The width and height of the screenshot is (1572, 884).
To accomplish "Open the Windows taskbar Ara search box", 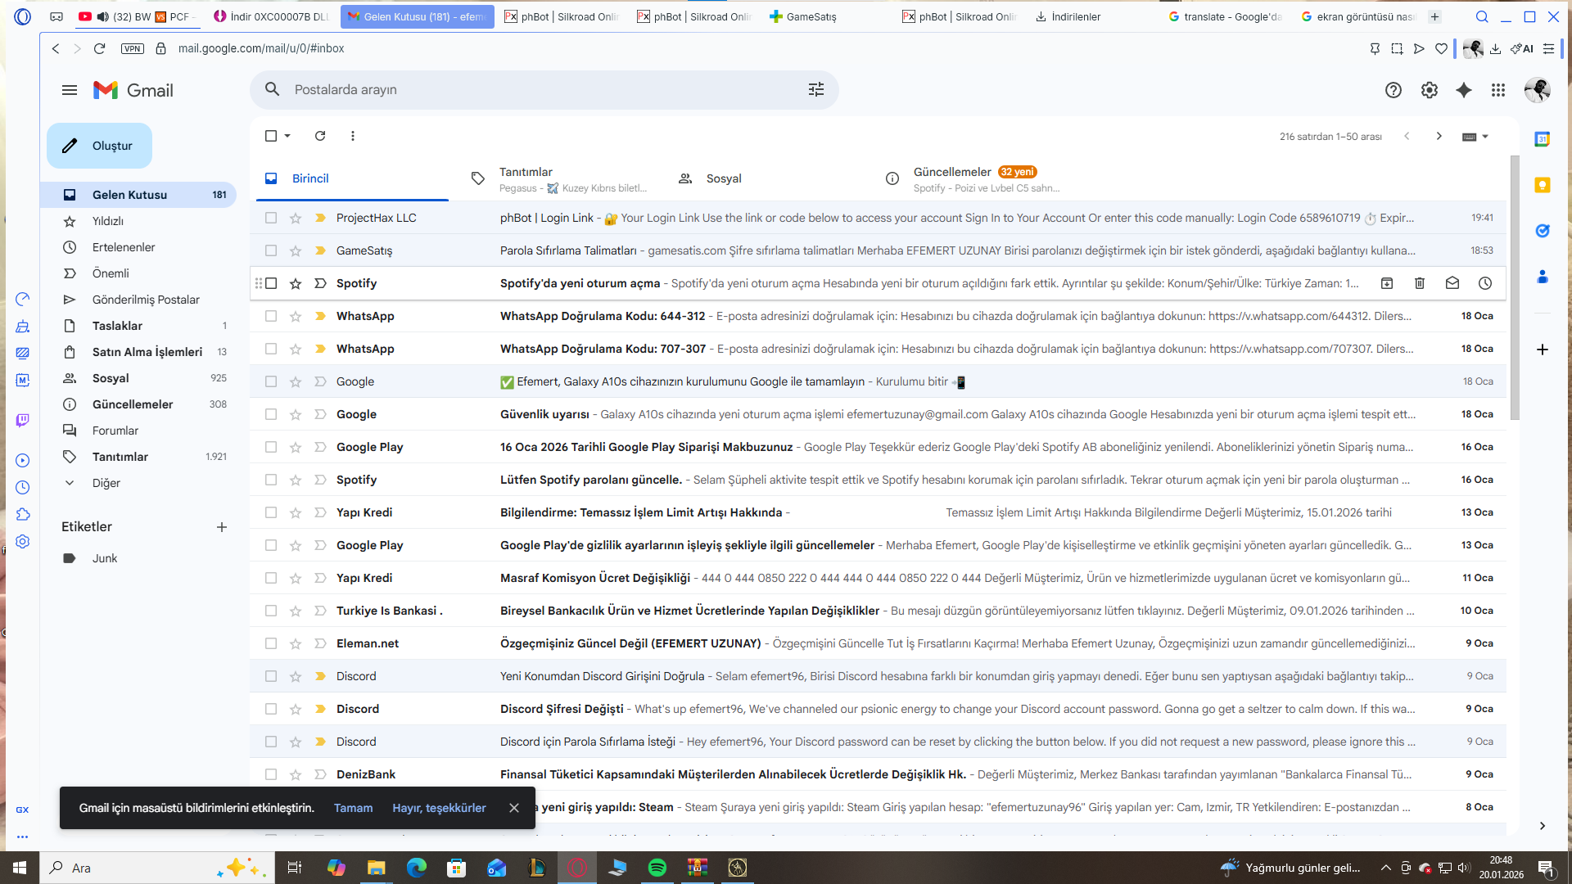I will click(x=156, y=868).
